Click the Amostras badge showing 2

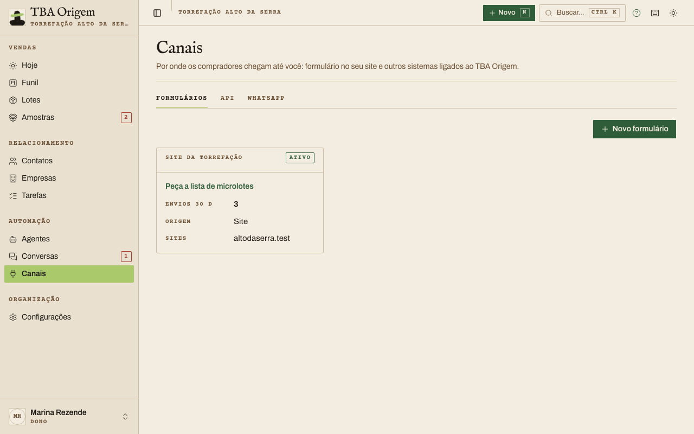click(126, 118)
